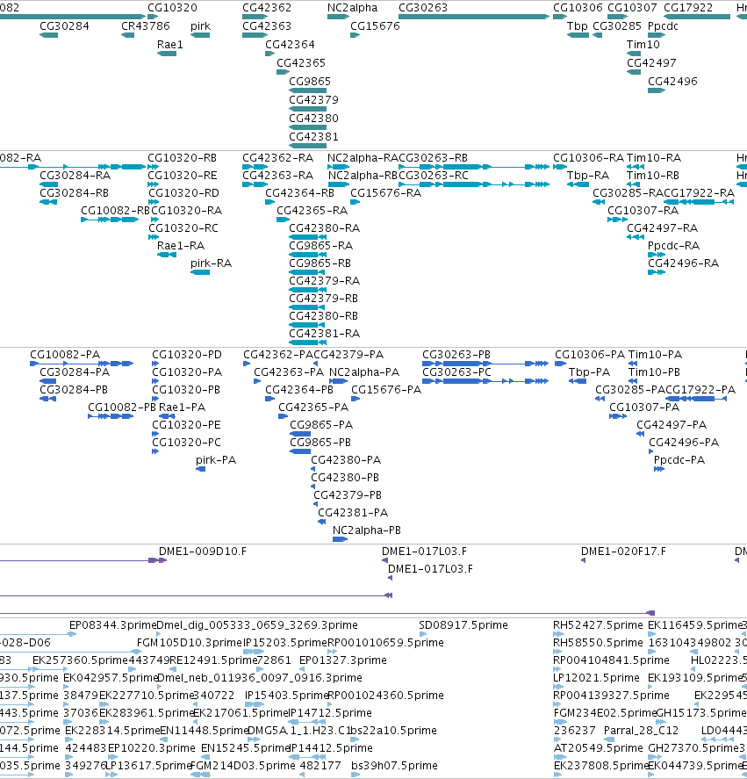Open the Tim10 gene label
The image size is (747, 779).
point(643,44)
